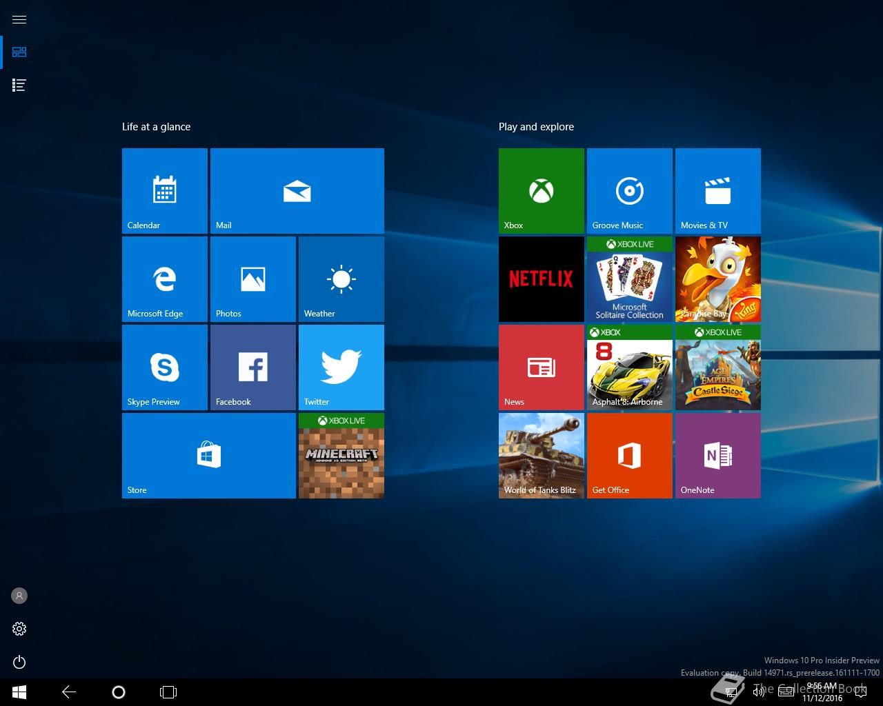This screenshot has height=706, width=883.
Task: Launch the Minecraft tile
Action: point(341,456)
